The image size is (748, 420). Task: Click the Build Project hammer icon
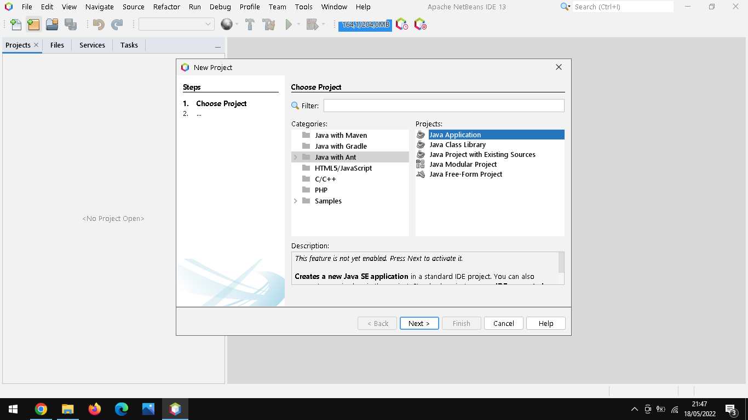(x=250, y=24)
